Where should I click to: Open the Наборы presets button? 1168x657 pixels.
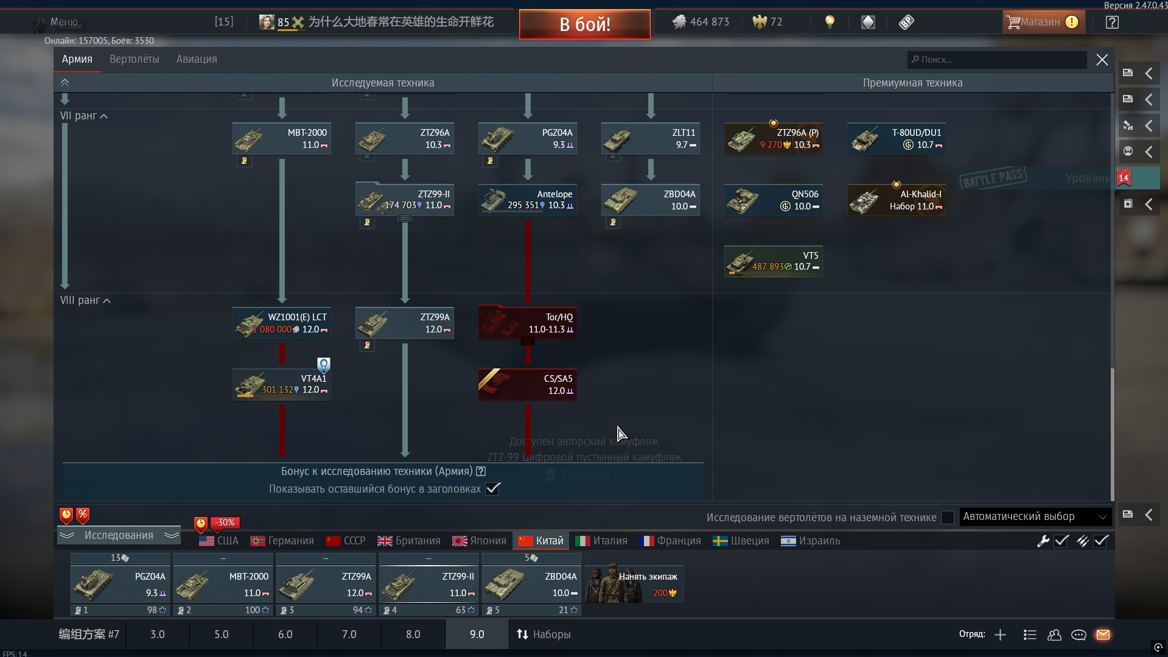coord(544,634)
